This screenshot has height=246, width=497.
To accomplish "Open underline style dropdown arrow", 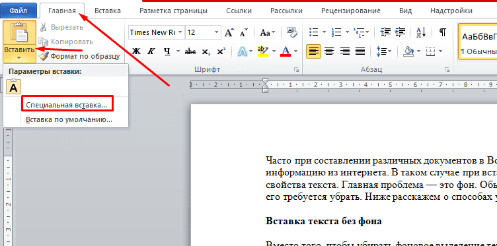I will point(178,51).
